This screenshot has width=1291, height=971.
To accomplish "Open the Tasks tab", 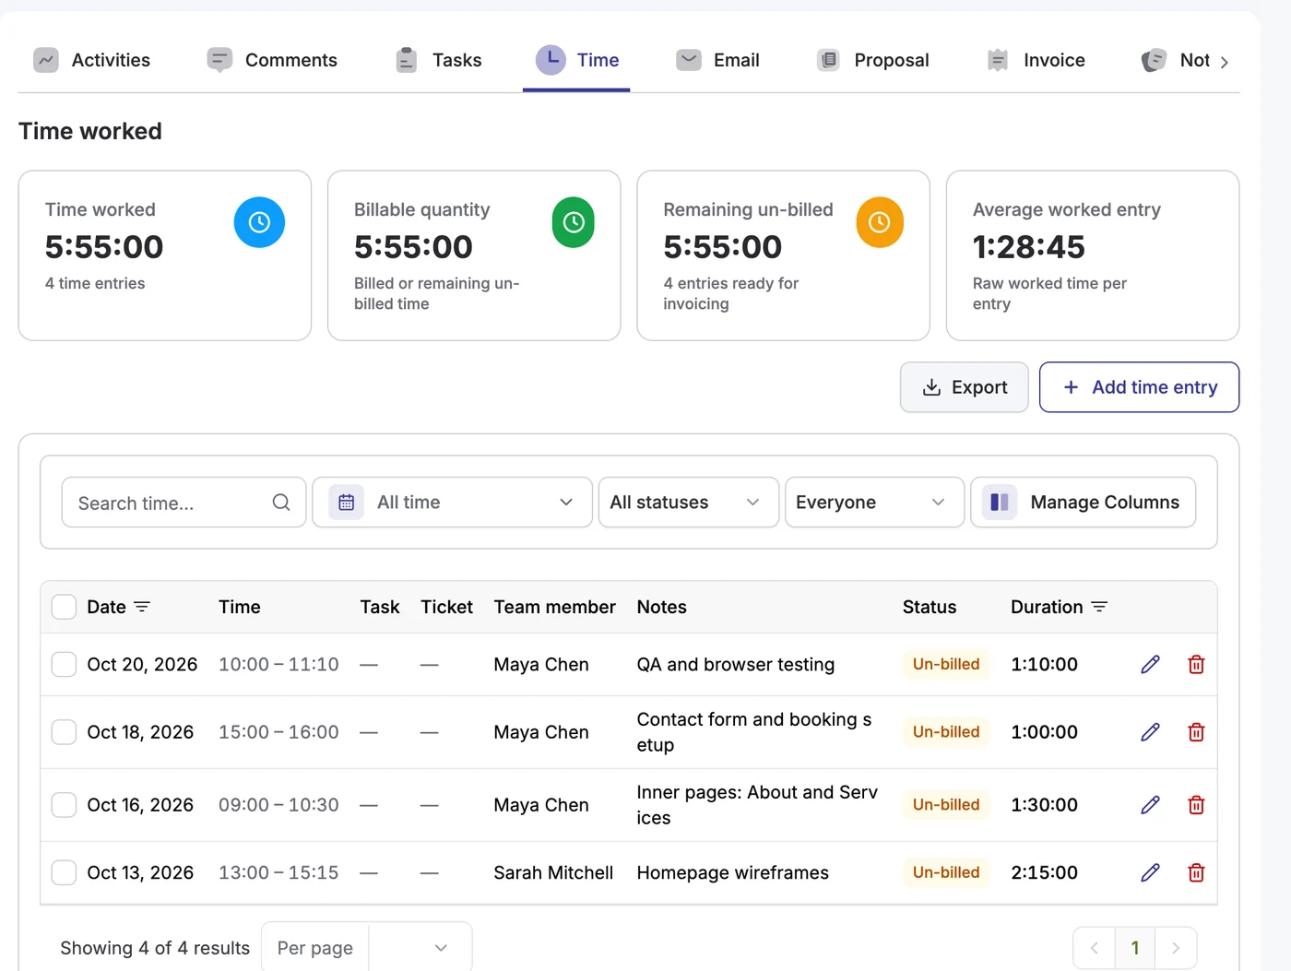I will [439, 61].
